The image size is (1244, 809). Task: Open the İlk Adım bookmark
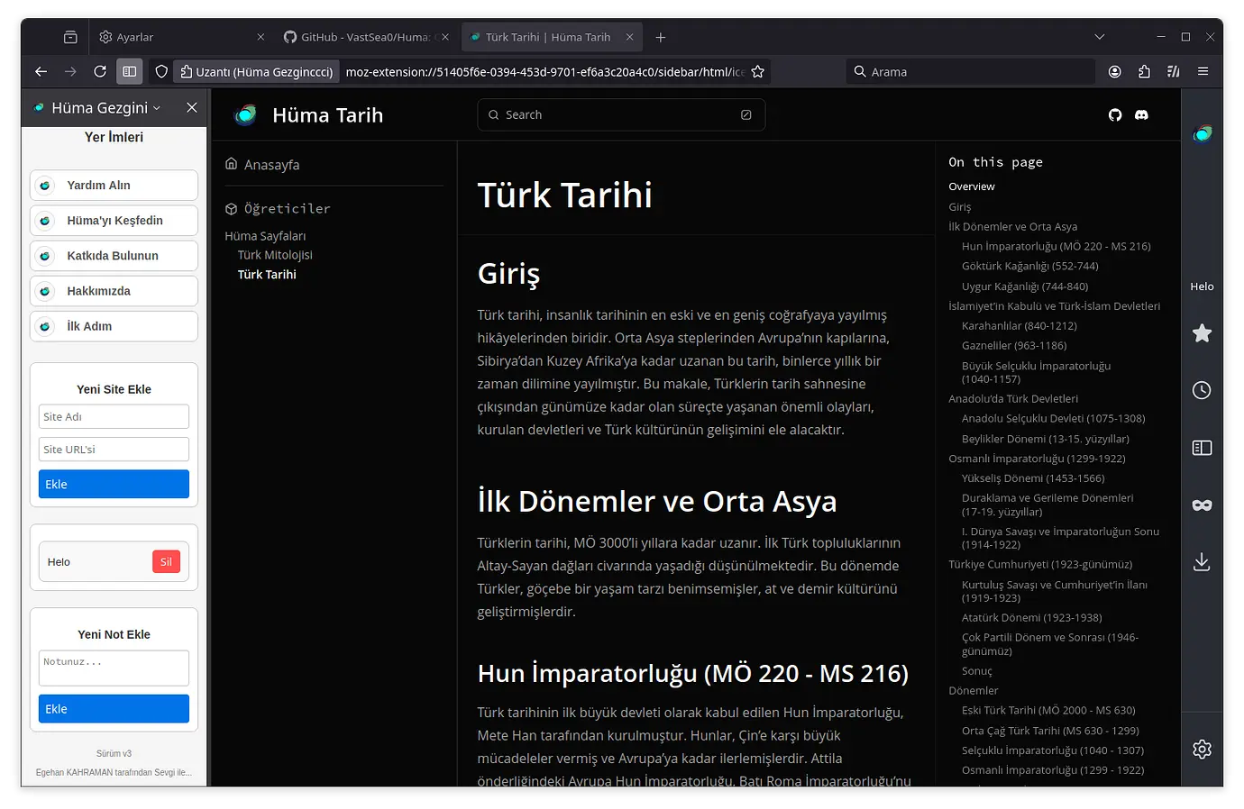114,326
